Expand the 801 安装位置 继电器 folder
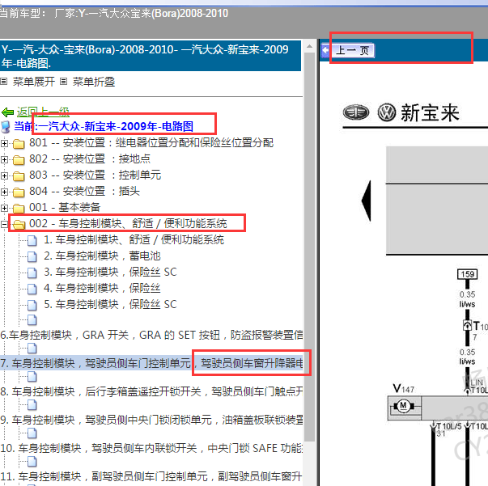 pos(4,143)
